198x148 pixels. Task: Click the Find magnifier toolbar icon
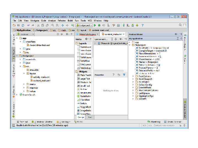coord(53,25)
